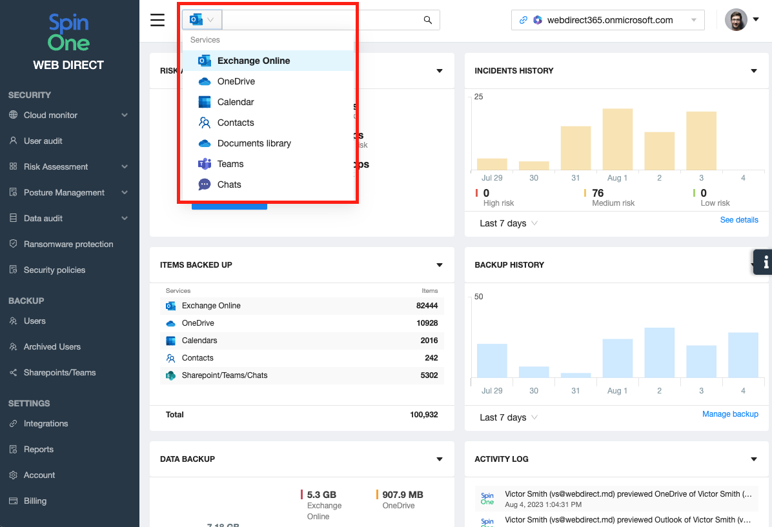
Task: Open Last 7 days filter under Incidents History
Action: [509, 223]
